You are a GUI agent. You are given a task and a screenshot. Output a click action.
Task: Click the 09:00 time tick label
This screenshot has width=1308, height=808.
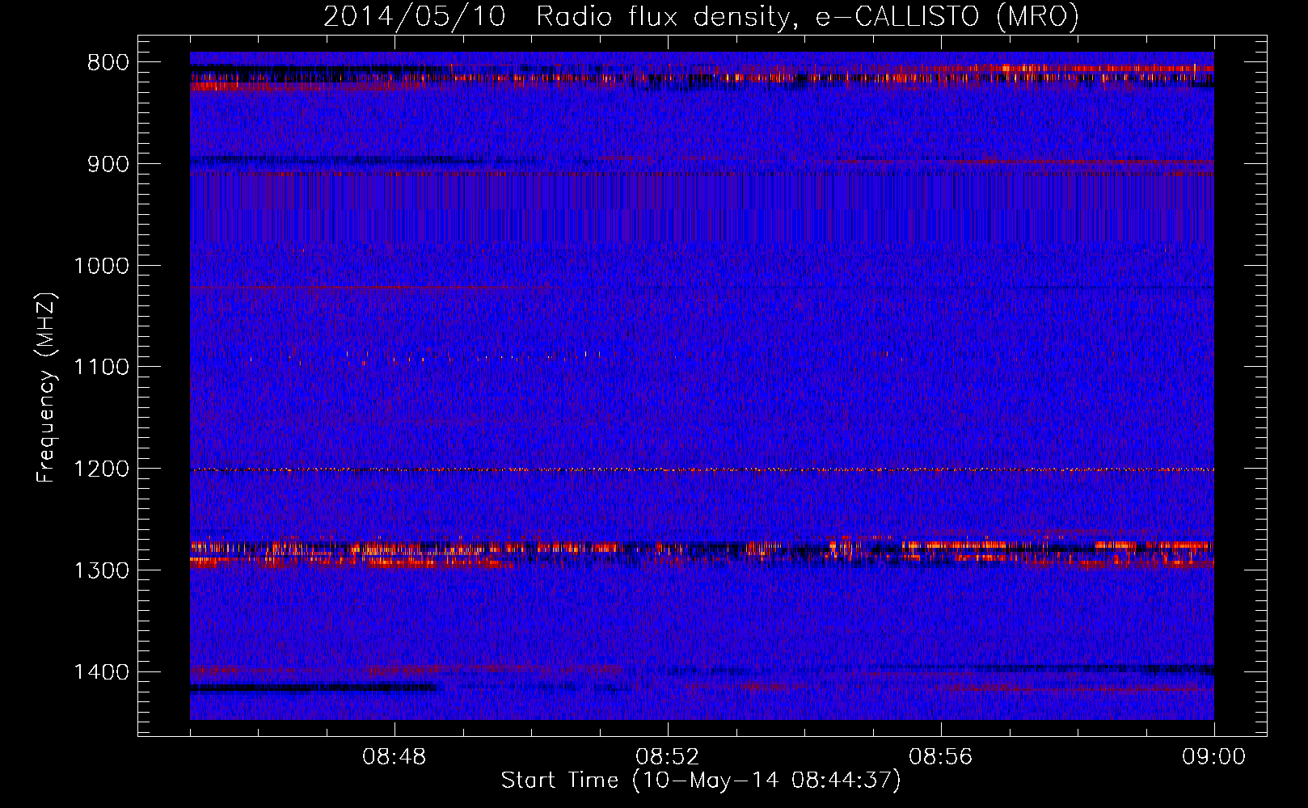[1214, 757]
